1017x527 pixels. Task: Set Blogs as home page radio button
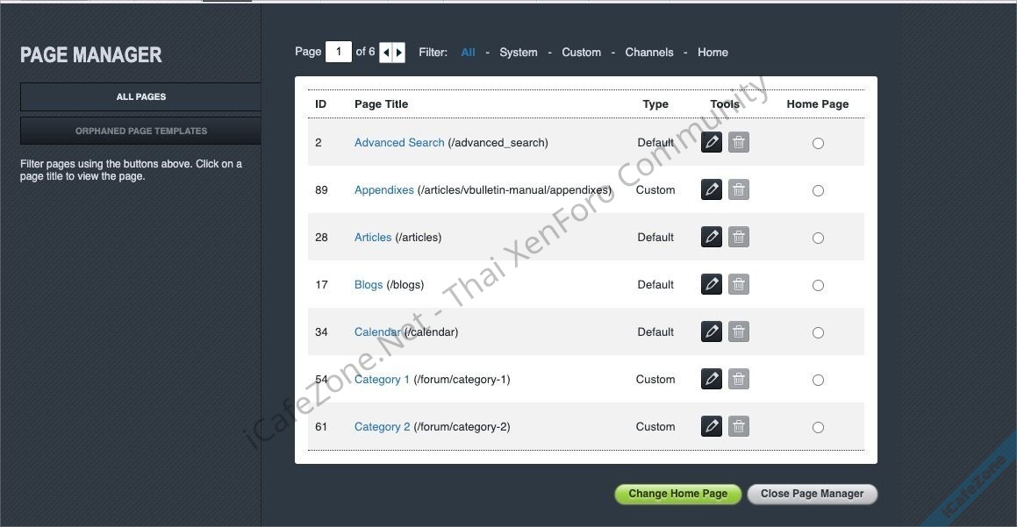click(818, 285)
